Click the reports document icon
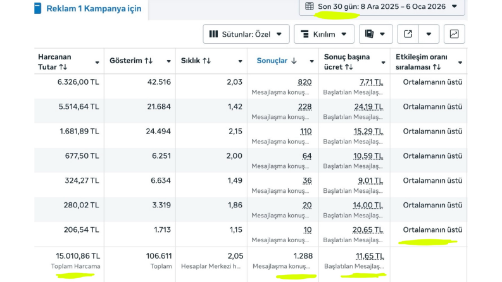 click(370, 34)
